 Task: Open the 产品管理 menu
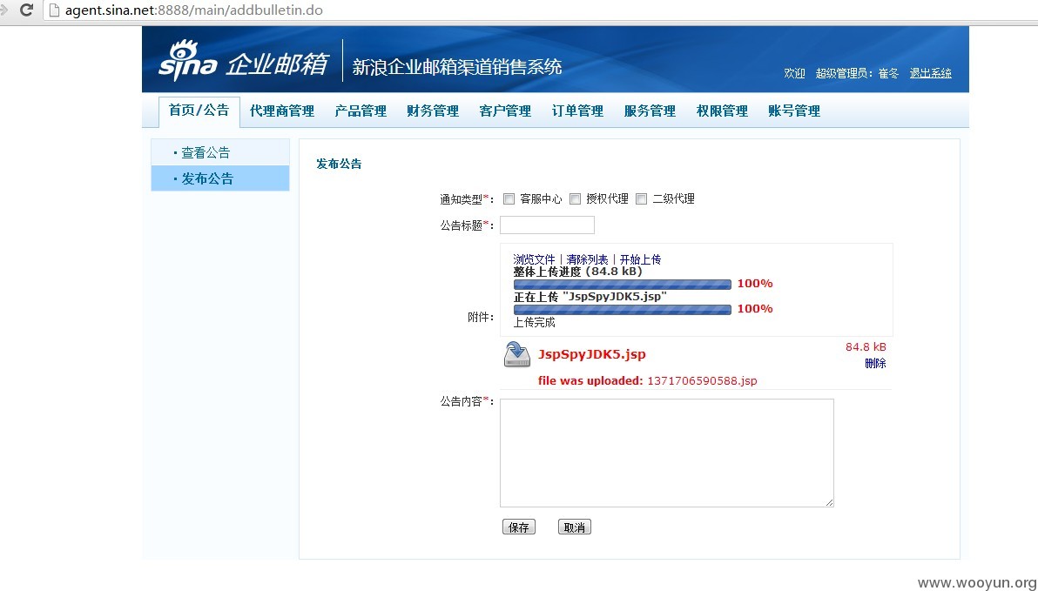coord(361,111)
